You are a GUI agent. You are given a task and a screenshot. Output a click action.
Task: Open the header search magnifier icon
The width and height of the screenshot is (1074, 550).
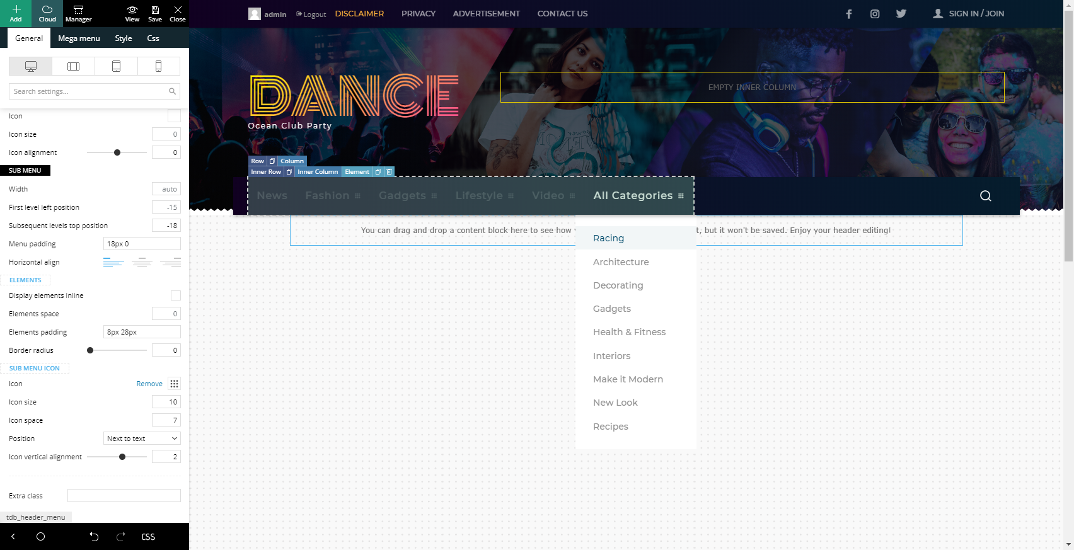tap(985, 196)
